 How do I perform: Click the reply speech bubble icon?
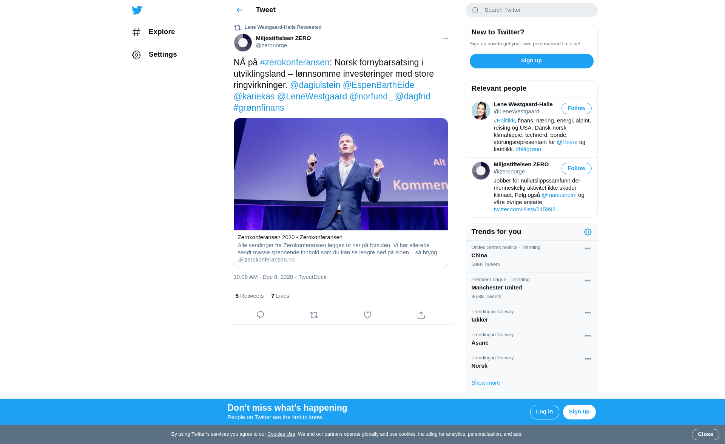[x=260, y=315]
